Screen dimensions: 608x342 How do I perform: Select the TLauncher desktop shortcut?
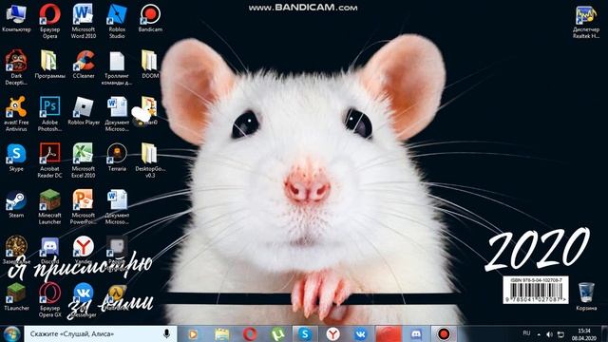(16, 297)
